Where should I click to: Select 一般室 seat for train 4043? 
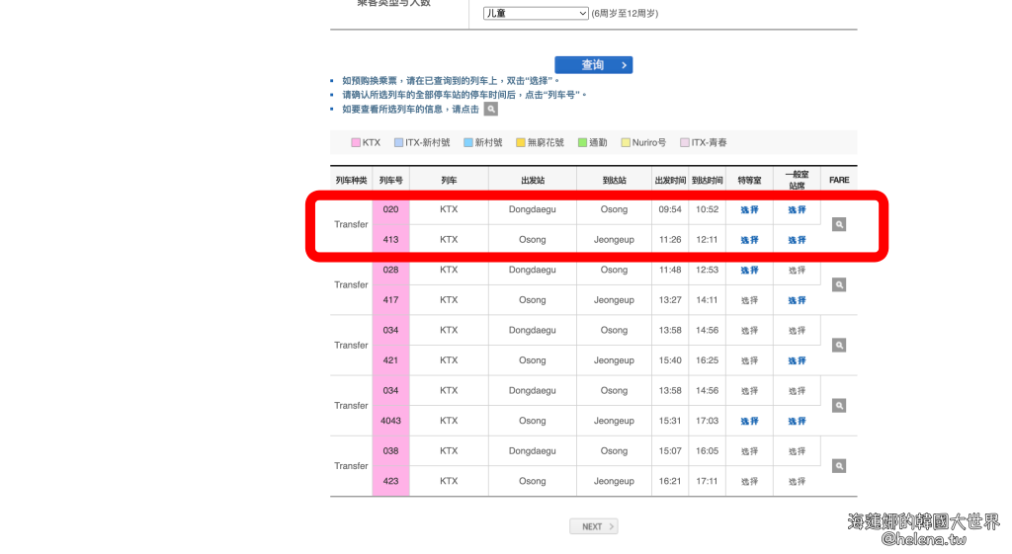(x=797, y=421)
